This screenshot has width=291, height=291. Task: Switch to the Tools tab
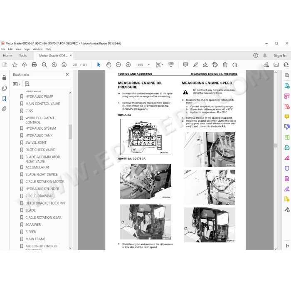tap(23, 55)
